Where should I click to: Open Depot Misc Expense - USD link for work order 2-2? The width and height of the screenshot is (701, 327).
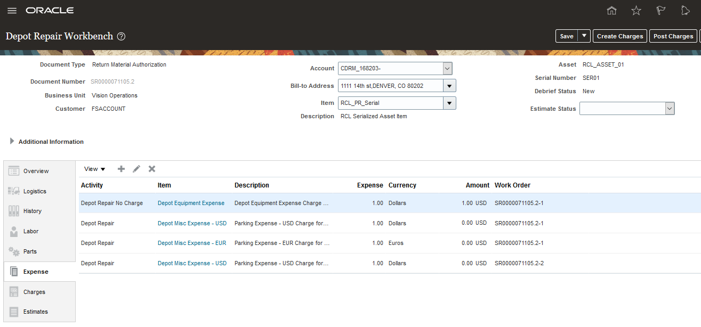(192, 263)
